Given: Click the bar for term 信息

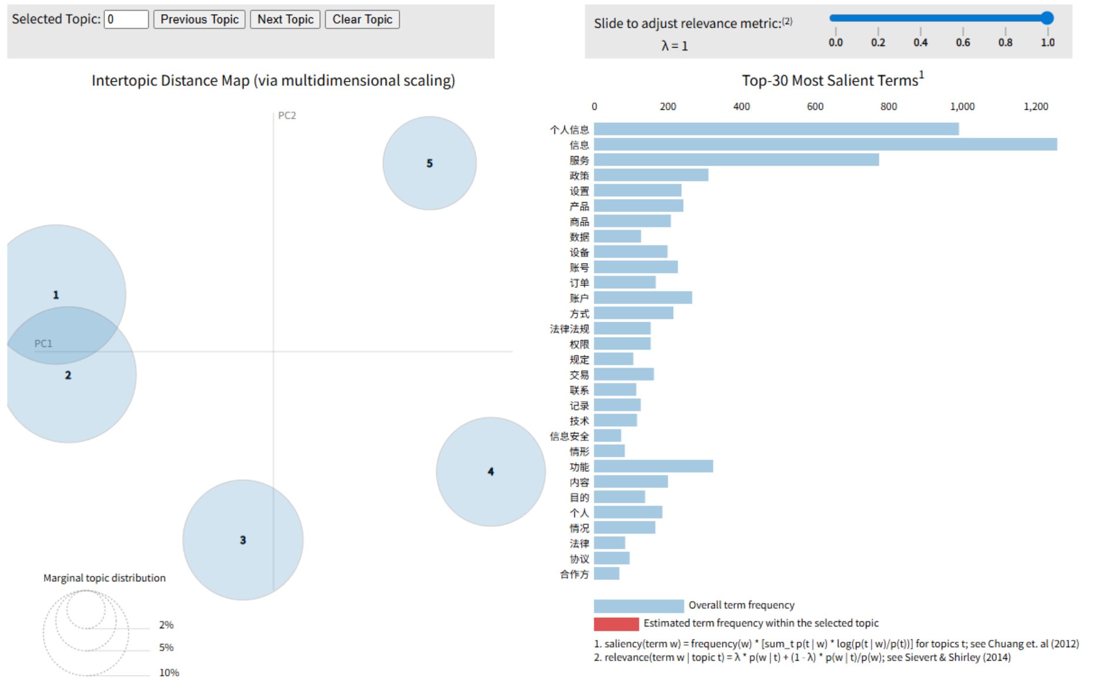Looking at the screenshot, I should [x=825, y=144].
